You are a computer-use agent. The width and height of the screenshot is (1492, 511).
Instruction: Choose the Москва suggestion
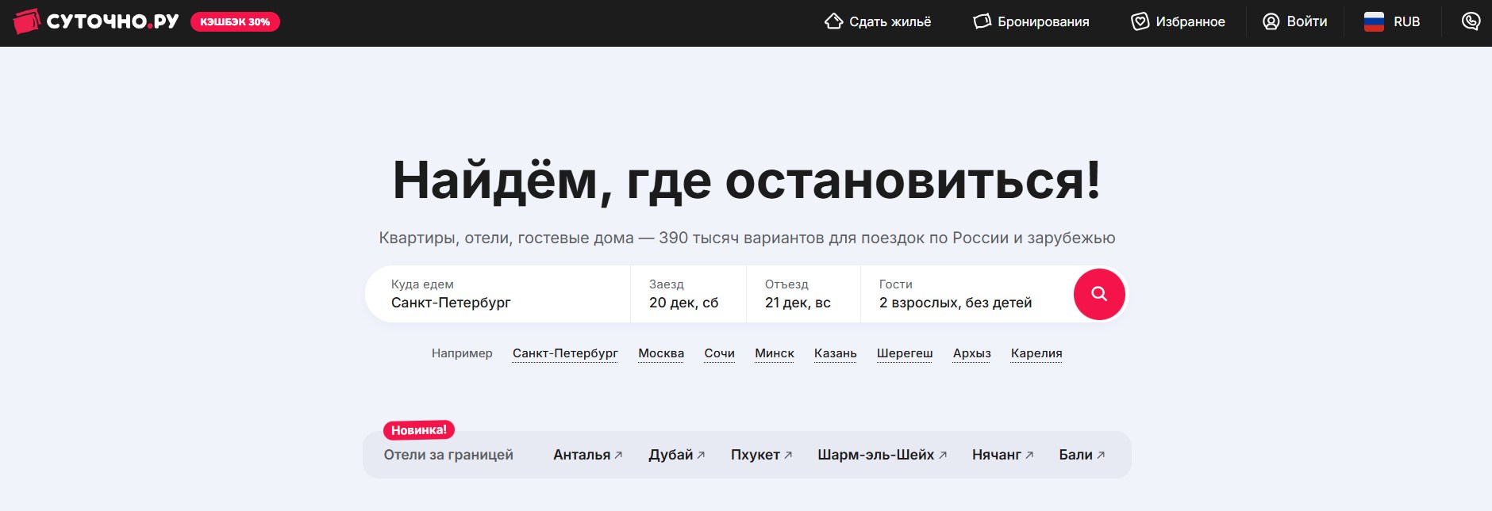coord(661,353)
